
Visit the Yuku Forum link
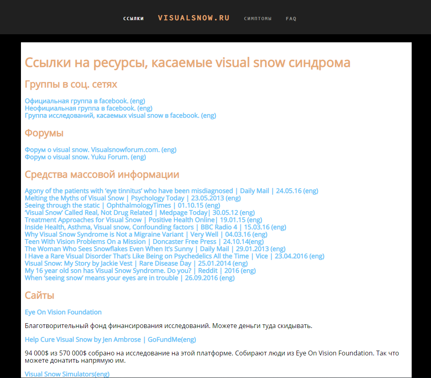tap(85, 157)
